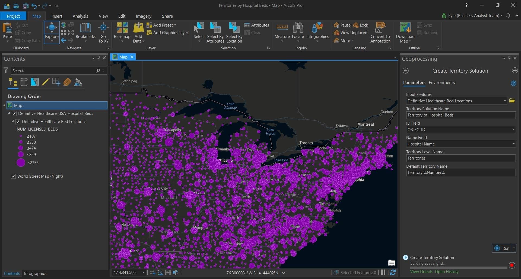Toggle Definitive Healthcare Bed Locations layer visibility
Viewport: 521px width, 279px height.
pyautogui.click(x=18, y=122)
